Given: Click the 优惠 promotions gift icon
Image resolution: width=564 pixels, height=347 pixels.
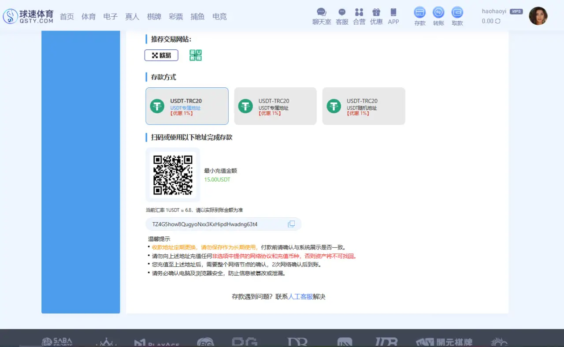Looking at the screenshot, I should click(376, 15).
